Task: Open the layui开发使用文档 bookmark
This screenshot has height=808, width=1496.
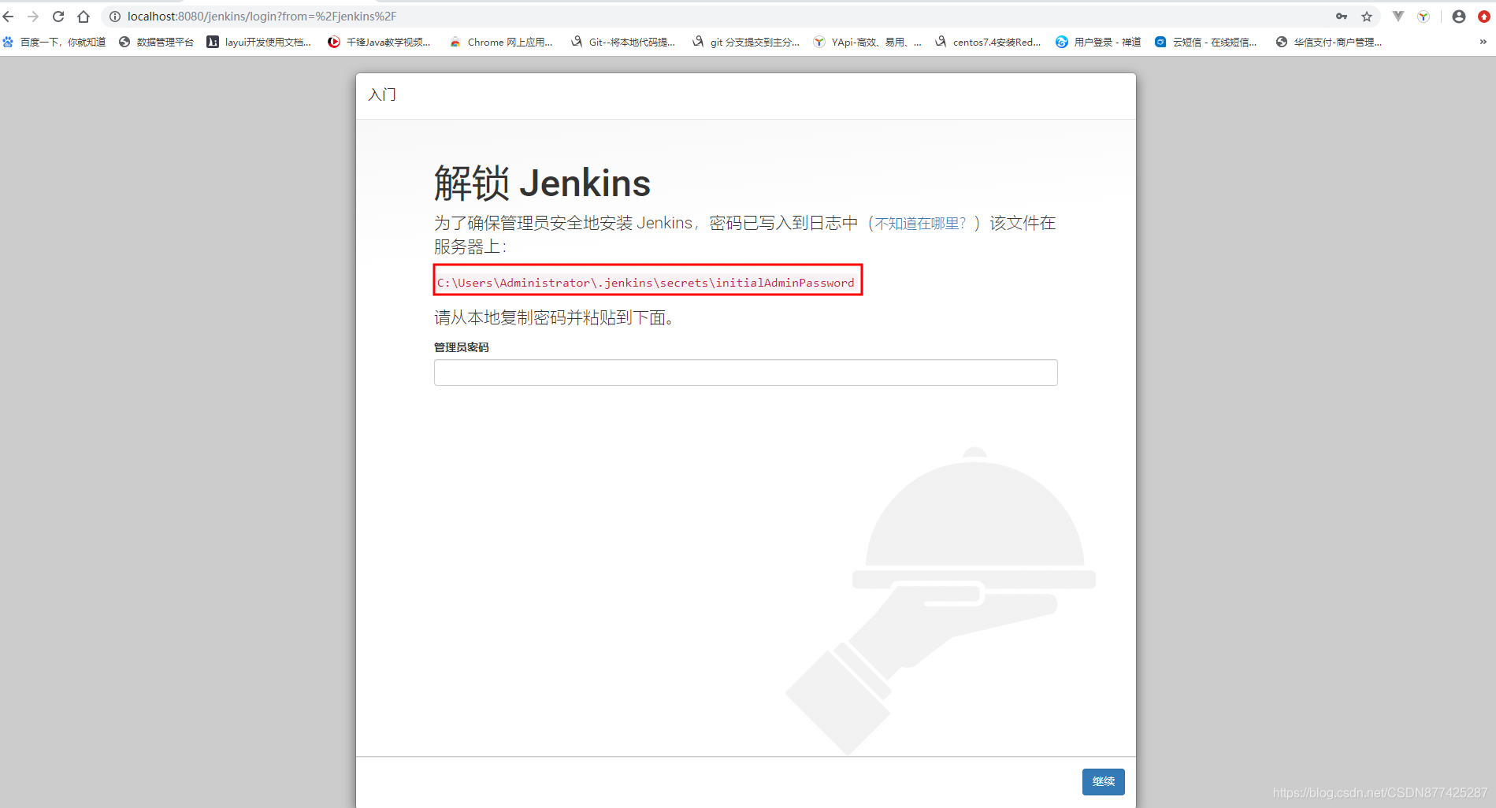Action: coord(259,42)
